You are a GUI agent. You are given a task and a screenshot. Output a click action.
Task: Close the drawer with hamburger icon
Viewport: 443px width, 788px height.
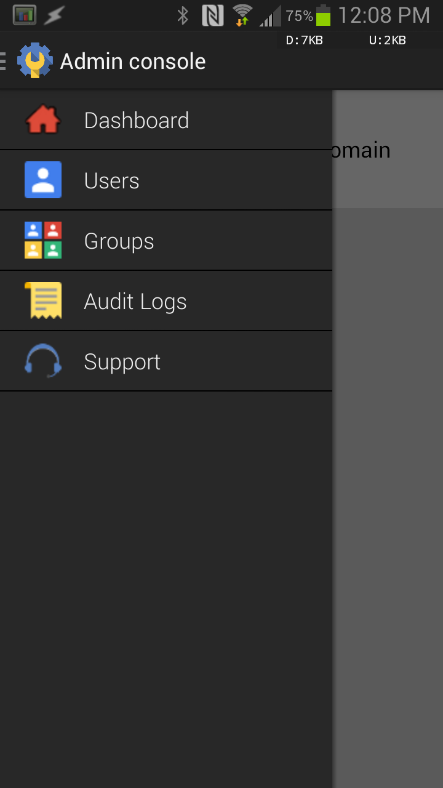[x=3, y=61]
